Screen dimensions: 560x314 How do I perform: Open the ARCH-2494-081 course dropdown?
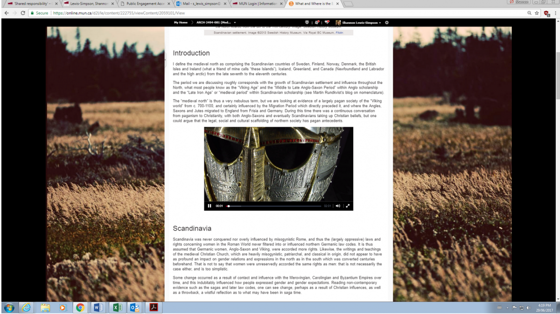pos(216,22)
